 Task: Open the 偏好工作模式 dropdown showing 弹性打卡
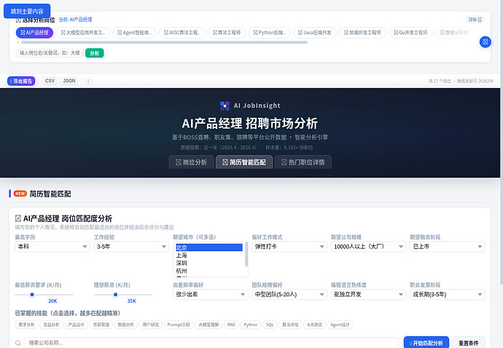(289, 247)
